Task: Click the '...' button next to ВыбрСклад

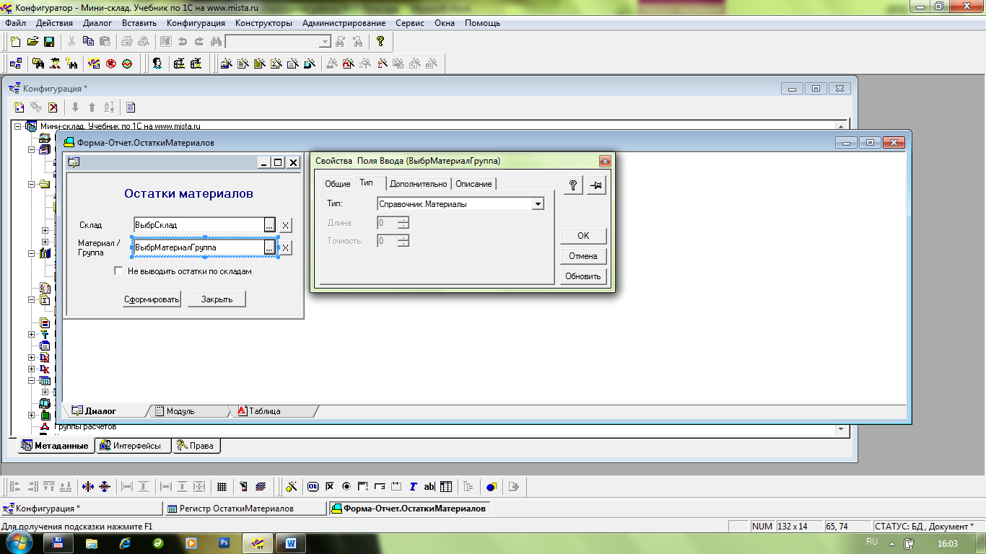Action: 269,225
